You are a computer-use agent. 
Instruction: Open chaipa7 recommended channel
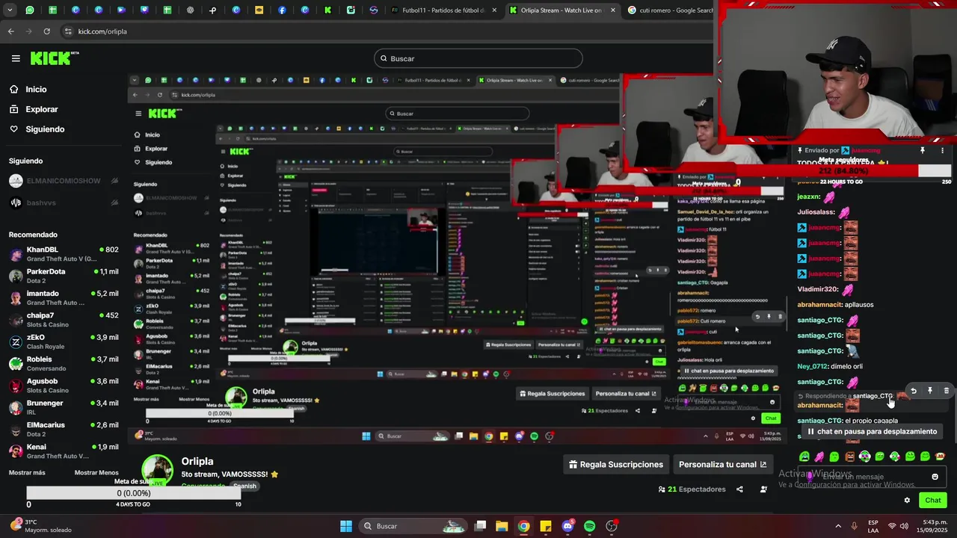64,320
